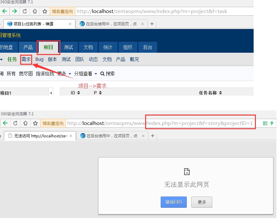This screenshot has height=219, width=277.
Task: Switch to 无法访问 http://localhost tab
Action: pyautogui.click(x=40, y=136)
